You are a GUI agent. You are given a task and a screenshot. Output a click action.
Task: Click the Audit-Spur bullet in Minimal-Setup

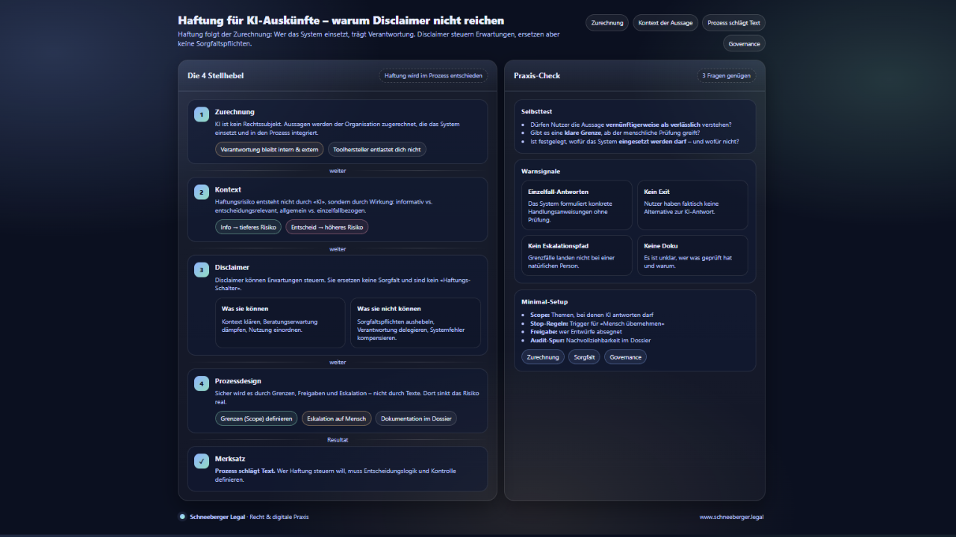[x=591, y=340]
